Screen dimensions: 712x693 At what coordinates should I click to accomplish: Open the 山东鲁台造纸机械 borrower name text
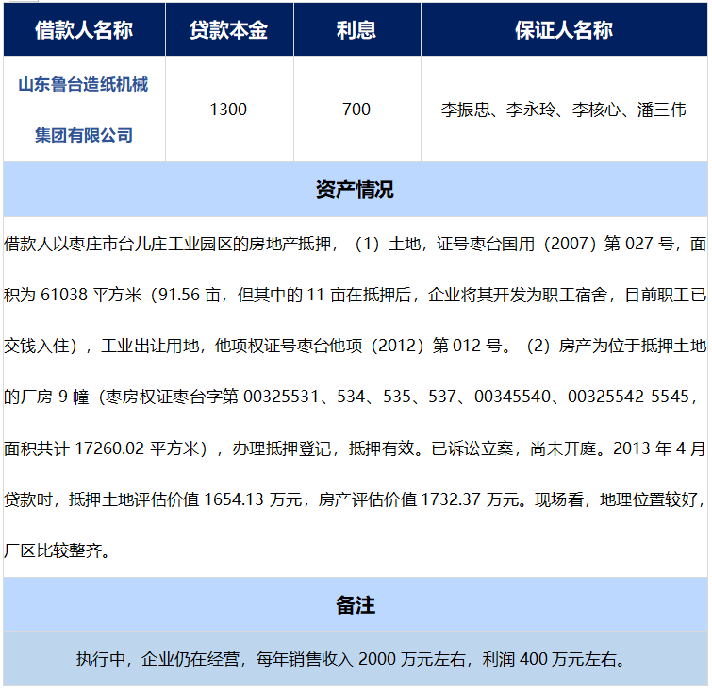(x=84, y=85)
